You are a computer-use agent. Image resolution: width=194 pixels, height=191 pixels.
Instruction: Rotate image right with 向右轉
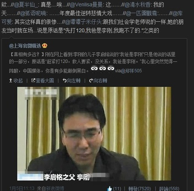[98, 81]
